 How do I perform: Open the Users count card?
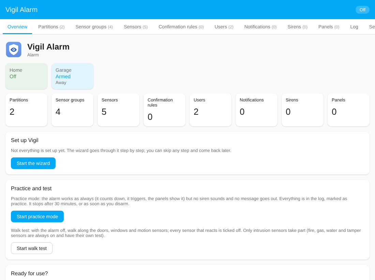[210, 110]
